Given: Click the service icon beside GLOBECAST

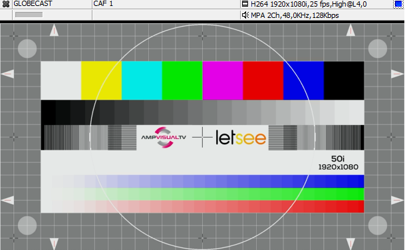Looking at the screenshot, I should point(6,4).
